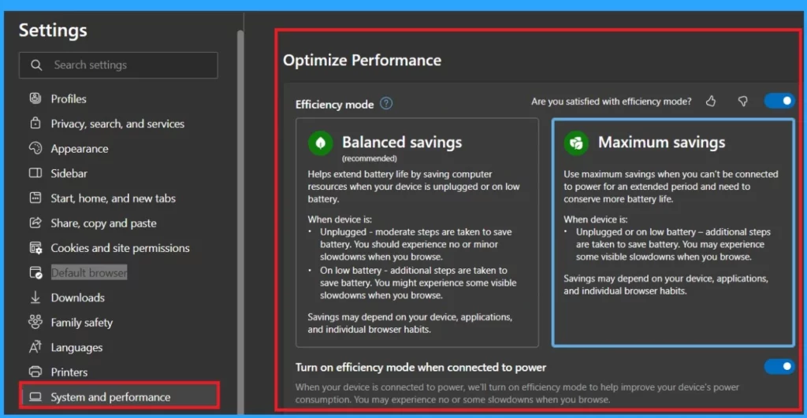Viewport: 807px width, 418px height.
Task: Go to Family safety settings
Action: 81,323
